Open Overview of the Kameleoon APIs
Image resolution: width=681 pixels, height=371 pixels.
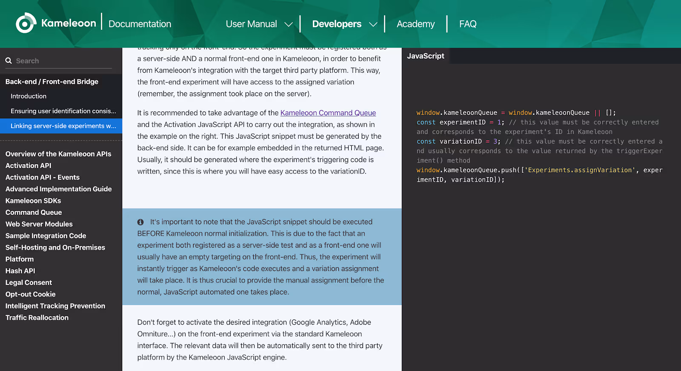click(58, 154)
